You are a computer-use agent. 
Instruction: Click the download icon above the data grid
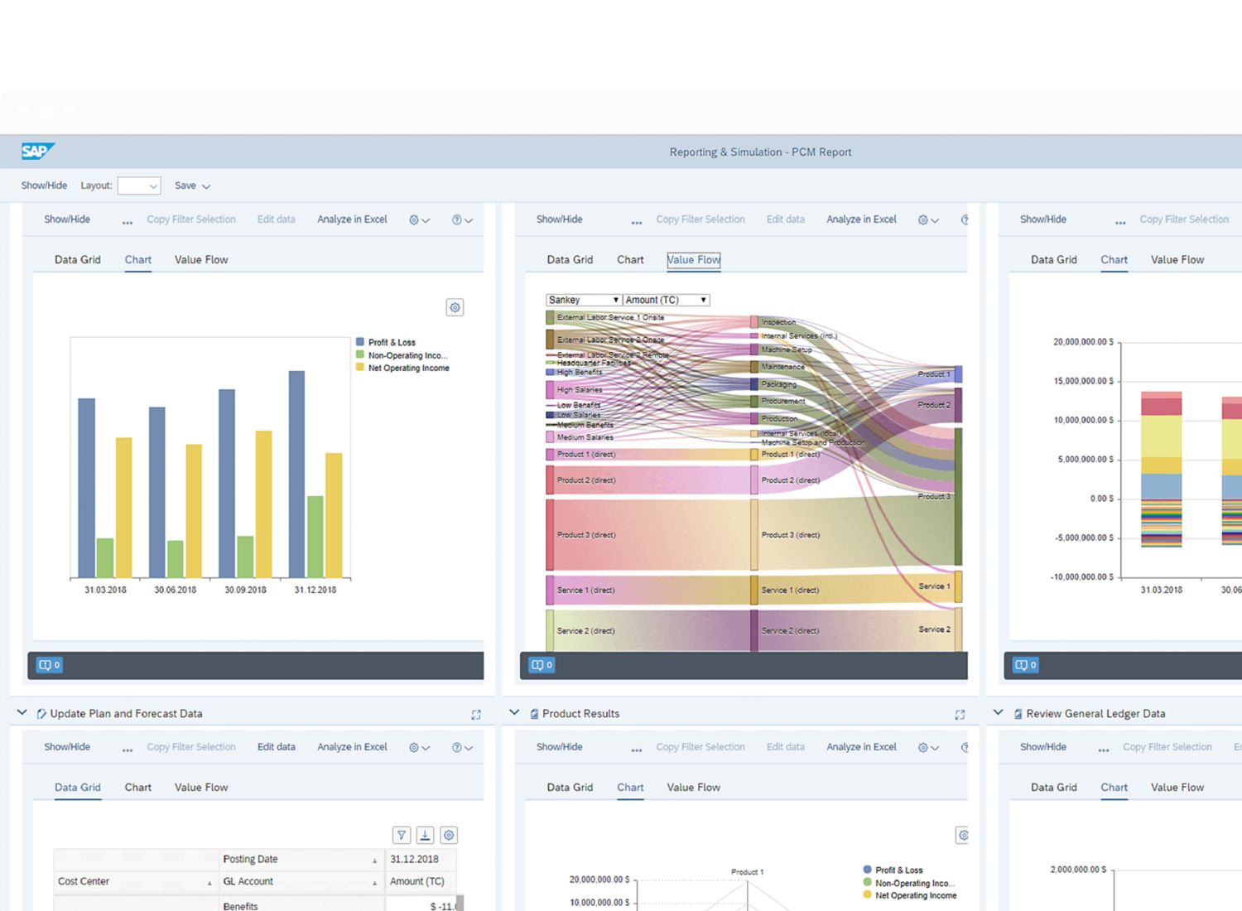(x=425, y=836)
